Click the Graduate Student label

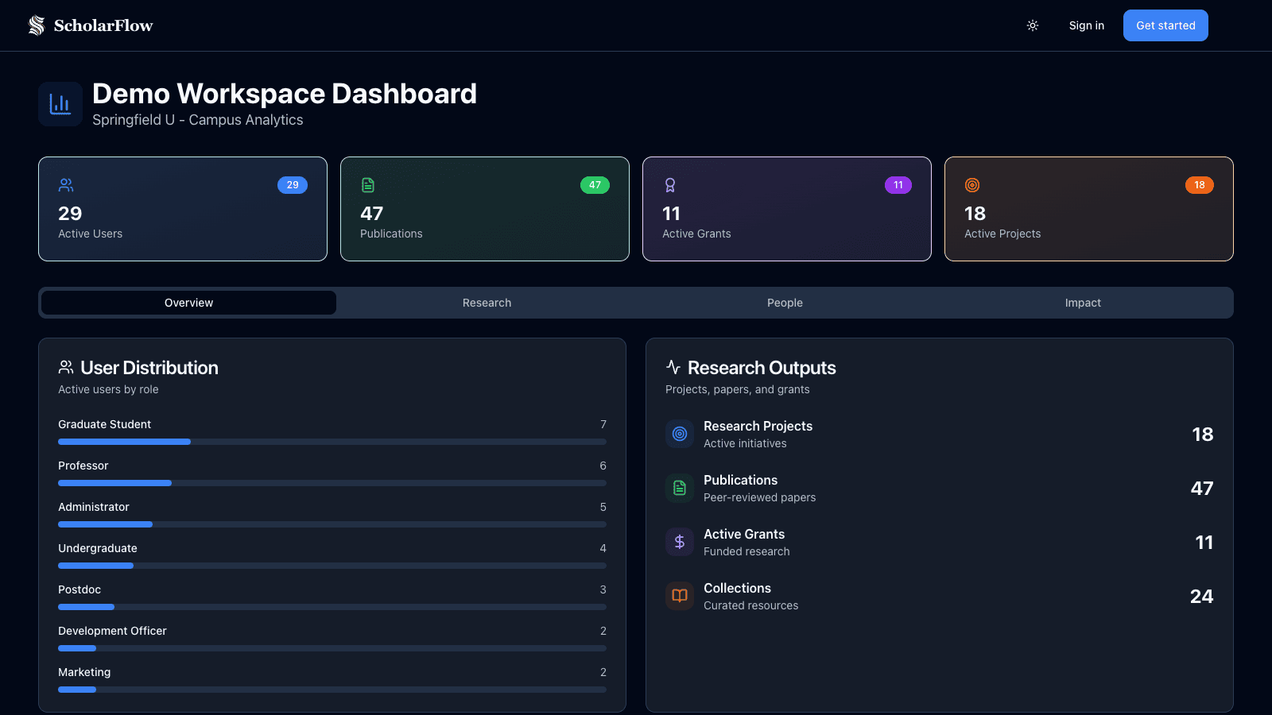[104, 424]
